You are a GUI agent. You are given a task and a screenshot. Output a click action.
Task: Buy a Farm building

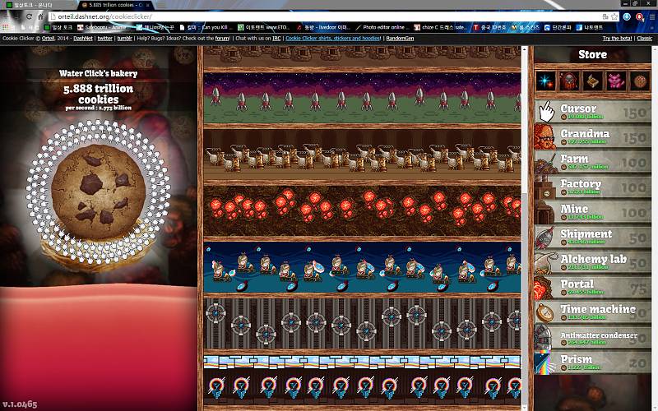point(592,163)
